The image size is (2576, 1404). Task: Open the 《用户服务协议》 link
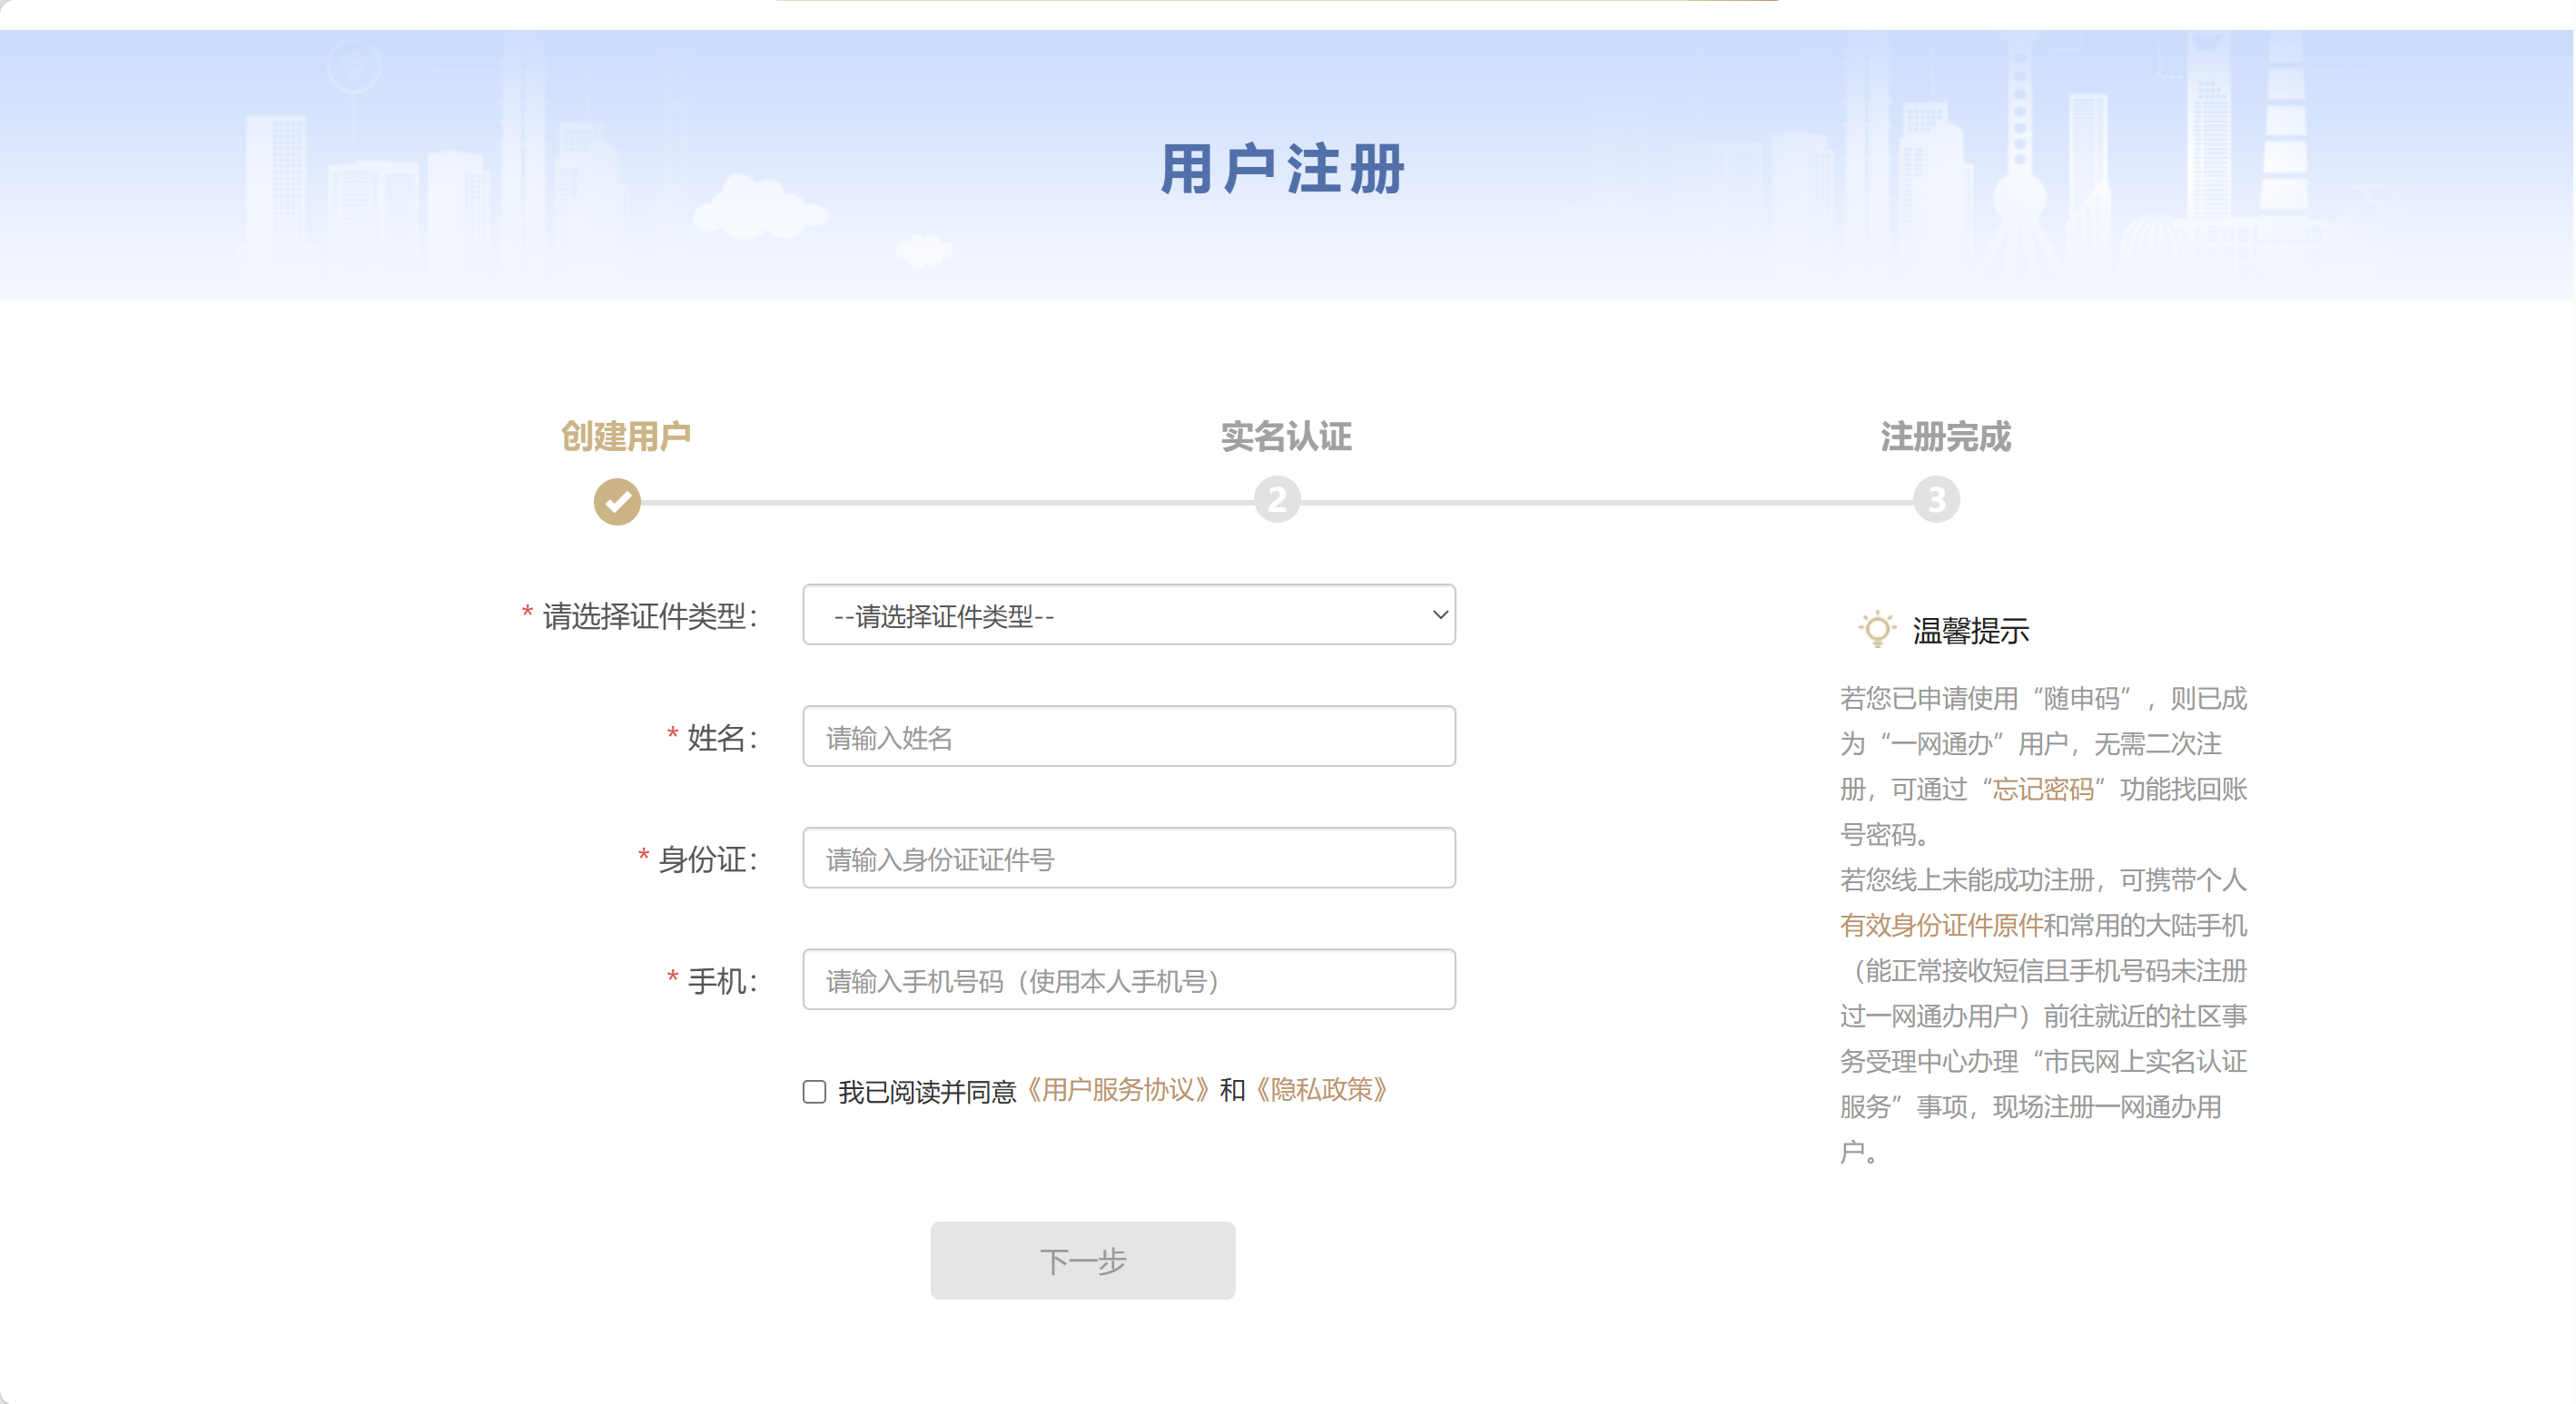(1118, 1090)
